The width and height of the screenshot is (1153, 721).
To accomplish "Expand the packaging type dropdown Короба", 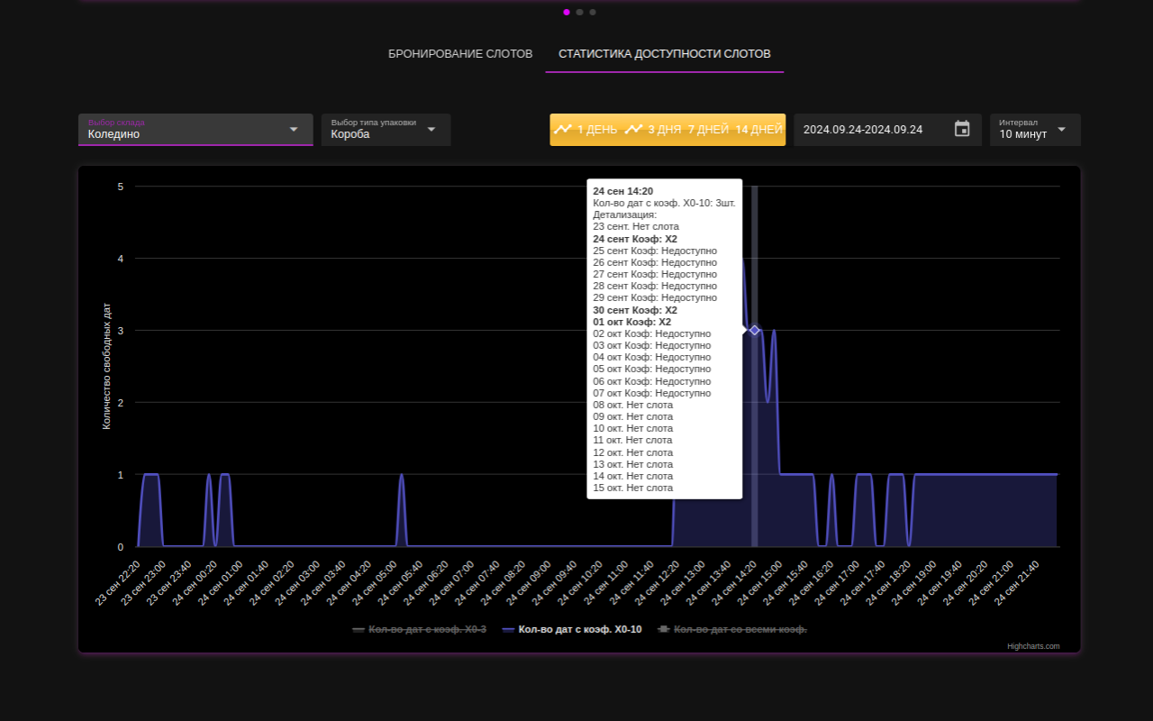I will (386, 129).
